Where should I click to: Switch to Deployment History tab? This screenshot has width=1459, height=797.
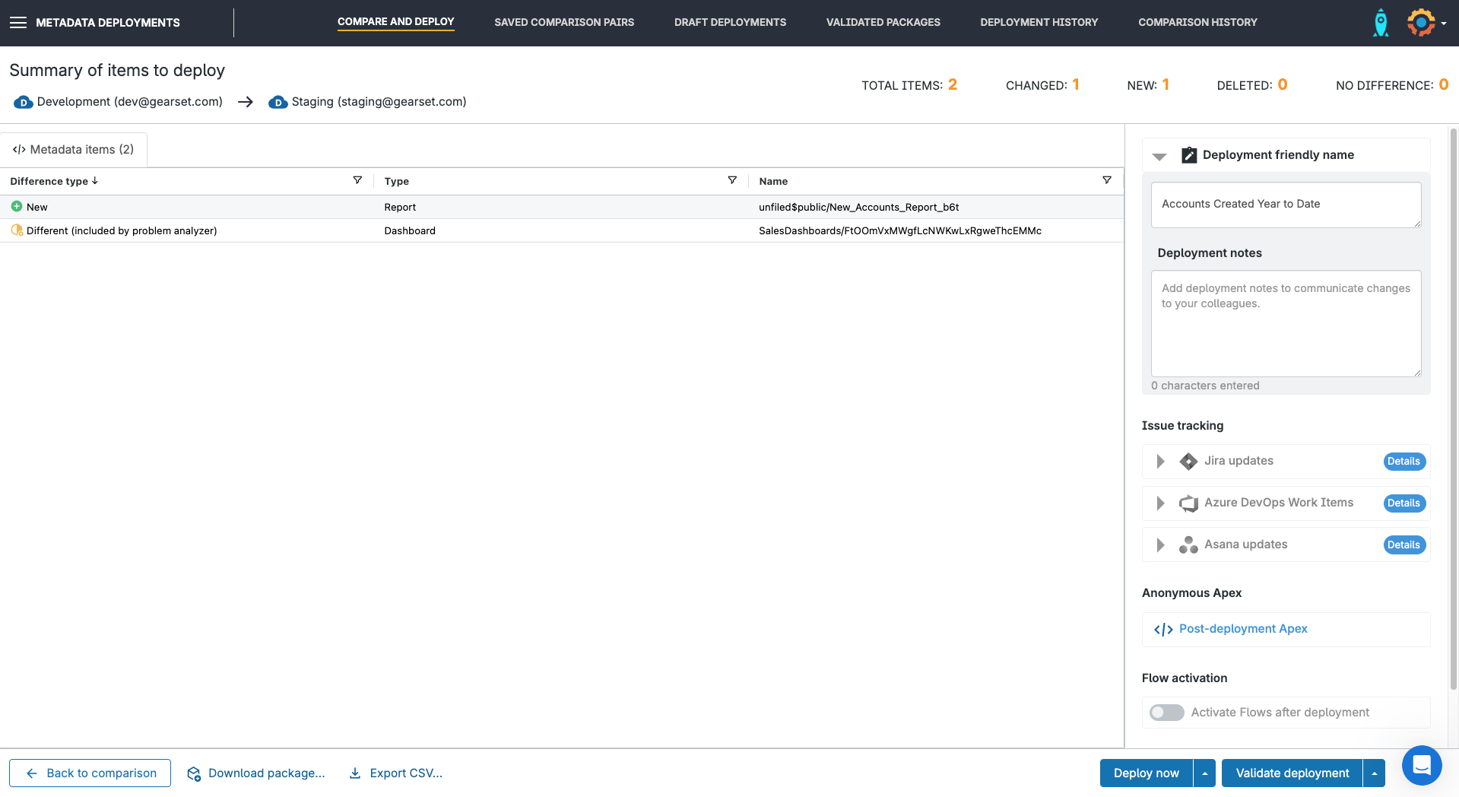pyautogui.click(x=1039, y=22)
